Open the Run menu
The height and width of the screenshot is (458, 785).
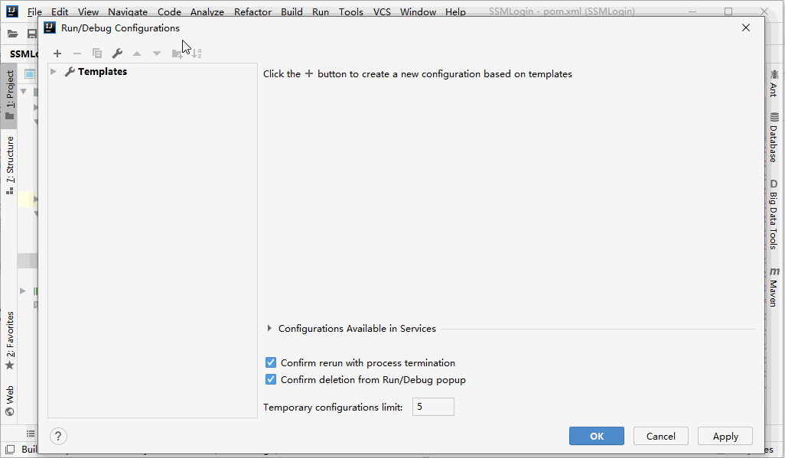[321, 11]
